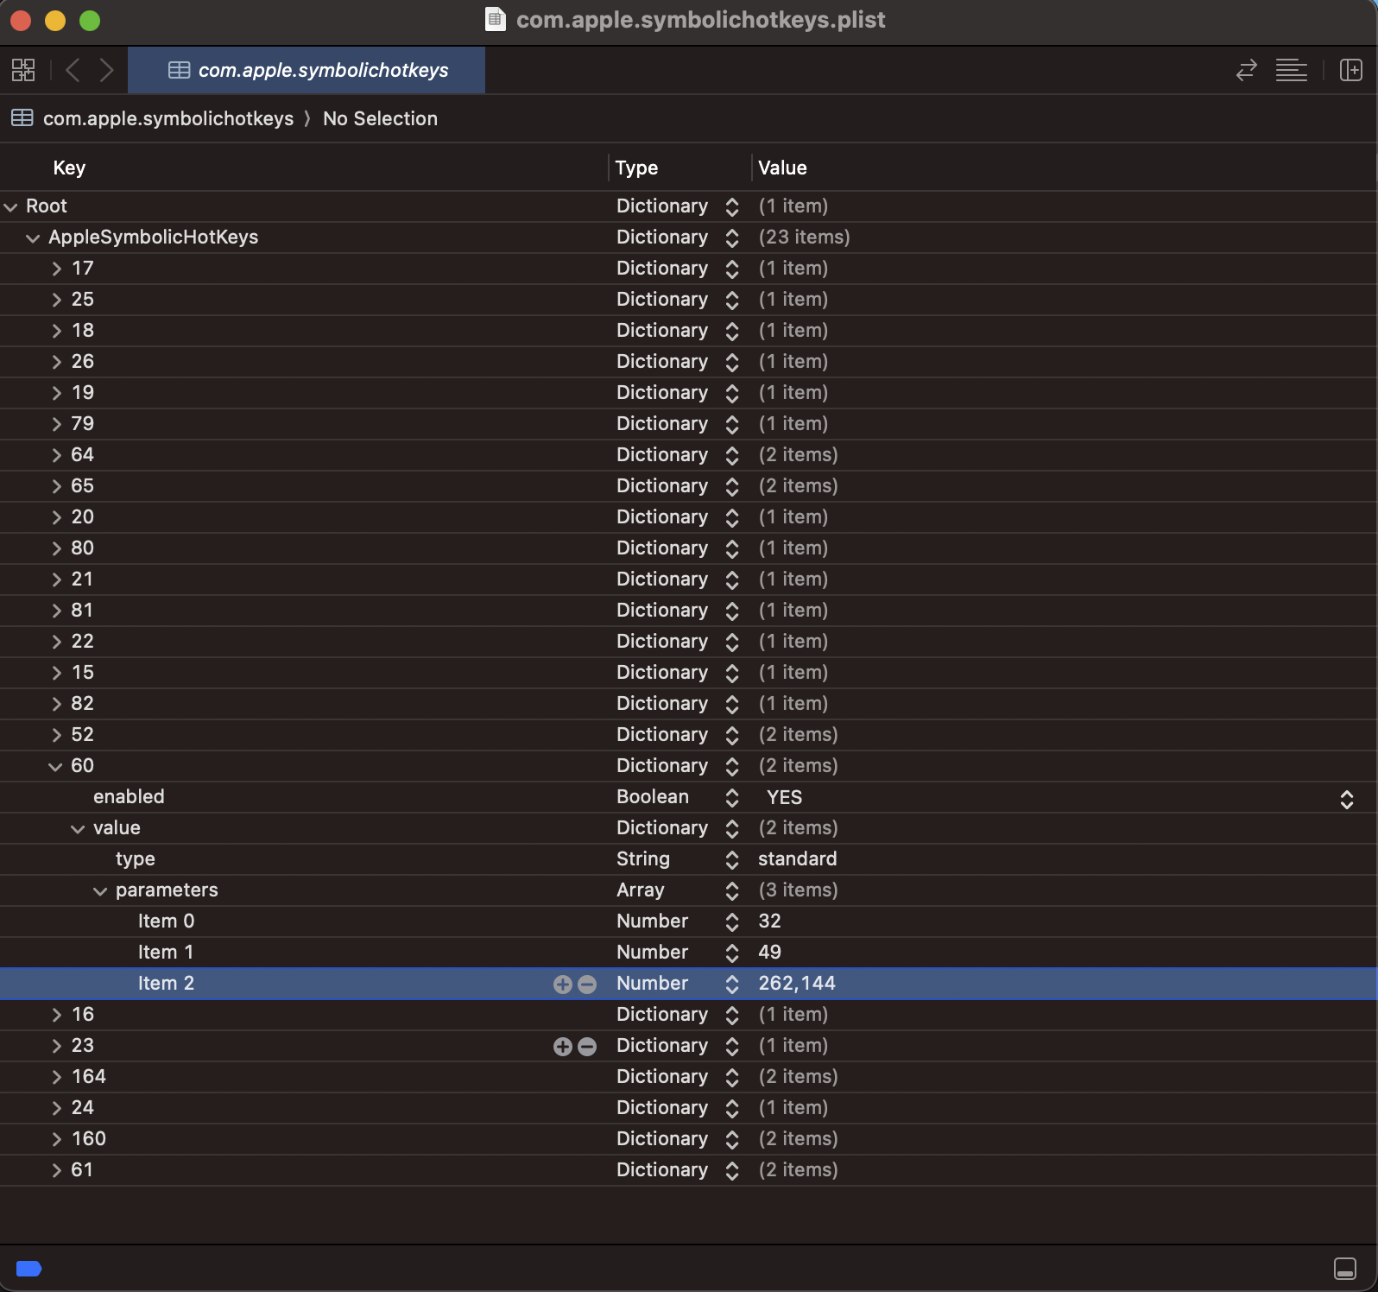Select the value 49 of Item 1
Viewport: 1378px width, 1292px height.
[x=769, y=953]
